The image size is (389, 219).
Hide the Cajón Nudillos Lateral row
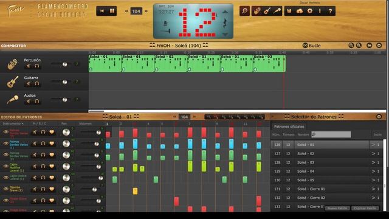pyautogui.click(x=5, y=166)
